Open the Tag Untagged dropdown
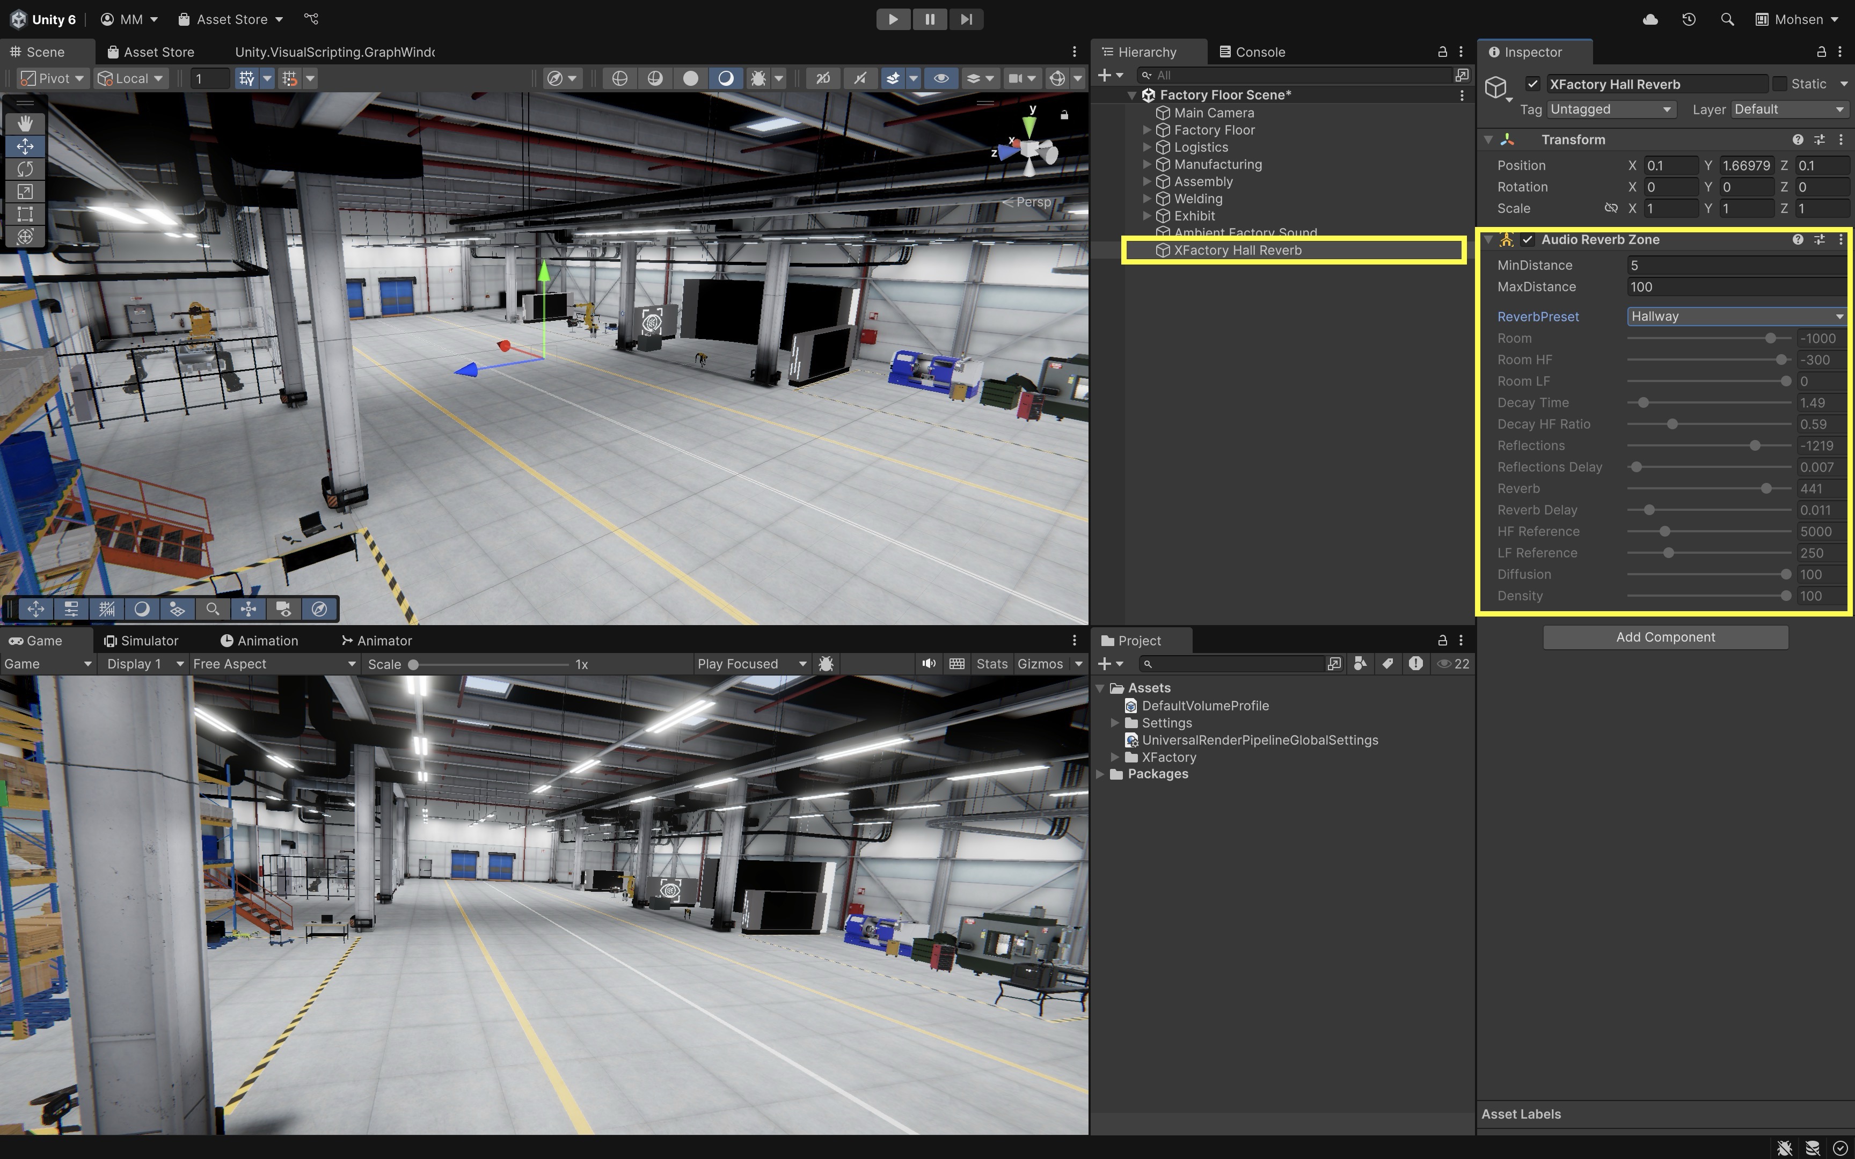 pyautogui.click(x=1610, y=109)
